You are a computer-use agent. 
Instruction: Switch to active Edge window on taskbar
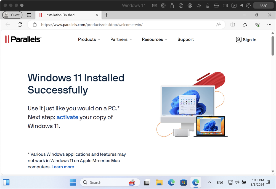coord(196,182)
